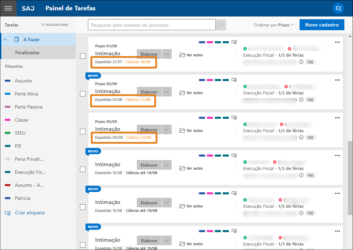Tick the checkbox for the Prazo 02/09 task
Image resolution: width=353 pixels, height=250 pixels.
point(83,94)
